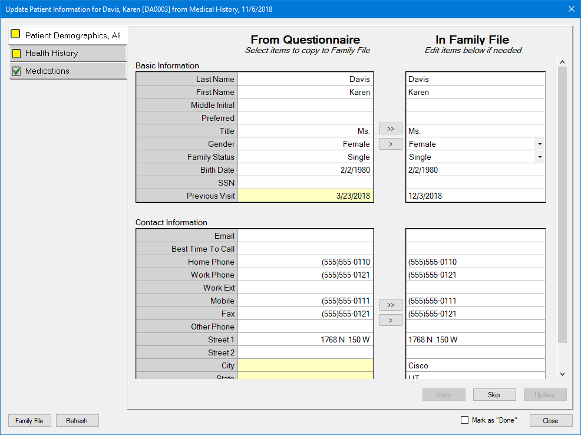Click the scrollbar down-arrow icon
Image resolution: width=581 pixels, height=435 pixels.
click(x=562, y=374)
